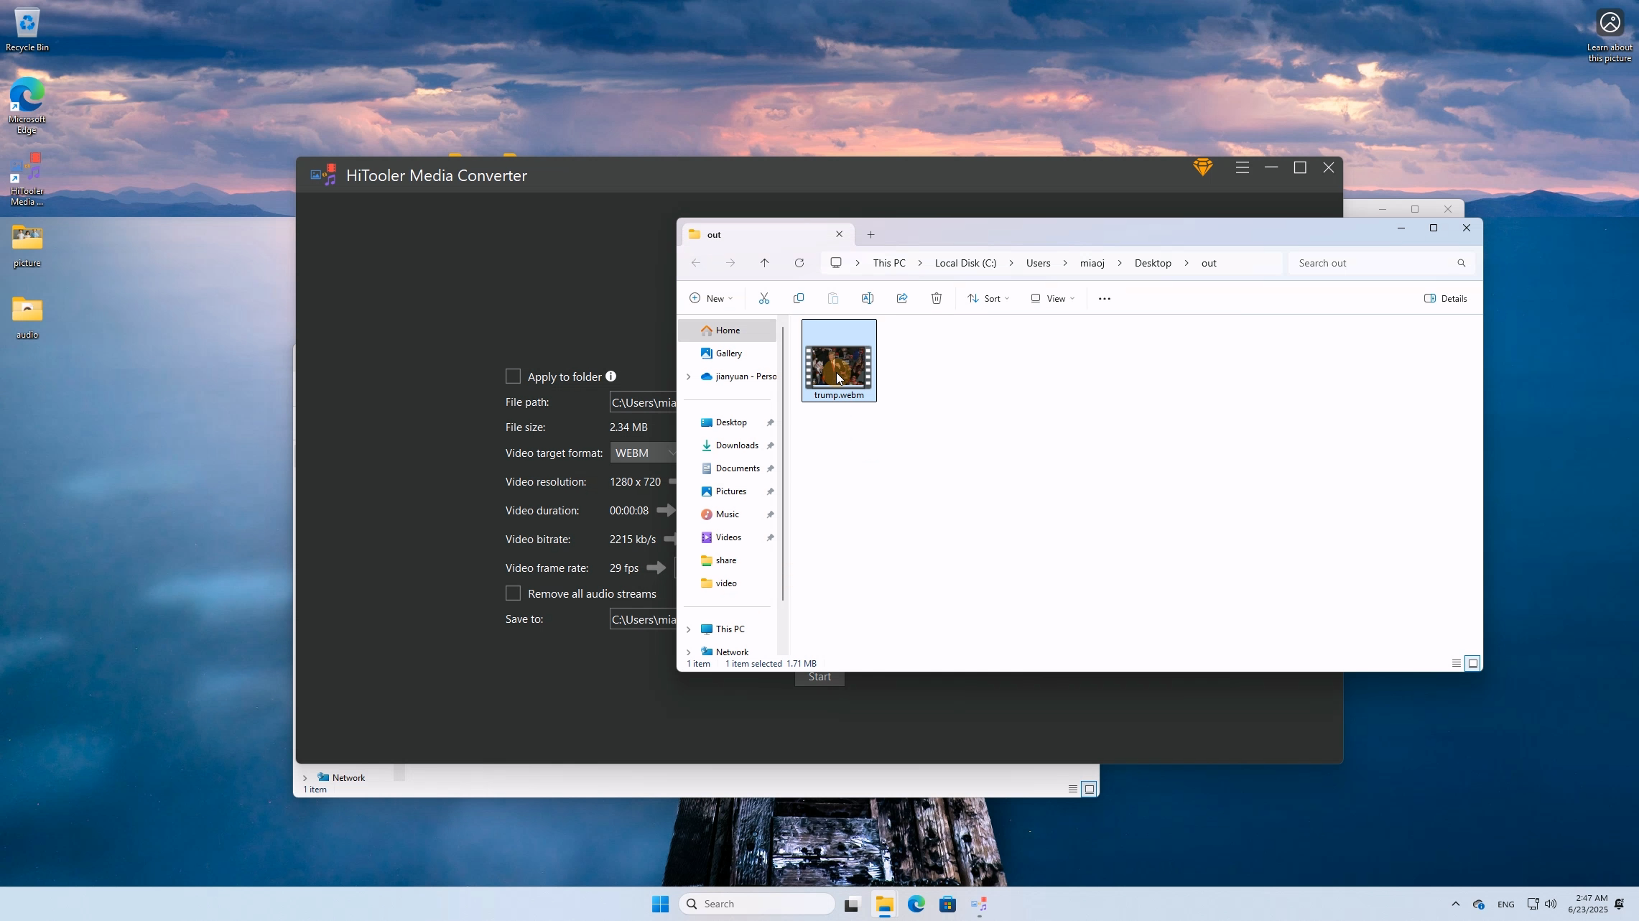Click the Share icon in File Explorer
This screenshot has height=921, width=1639.
point(901,298)
